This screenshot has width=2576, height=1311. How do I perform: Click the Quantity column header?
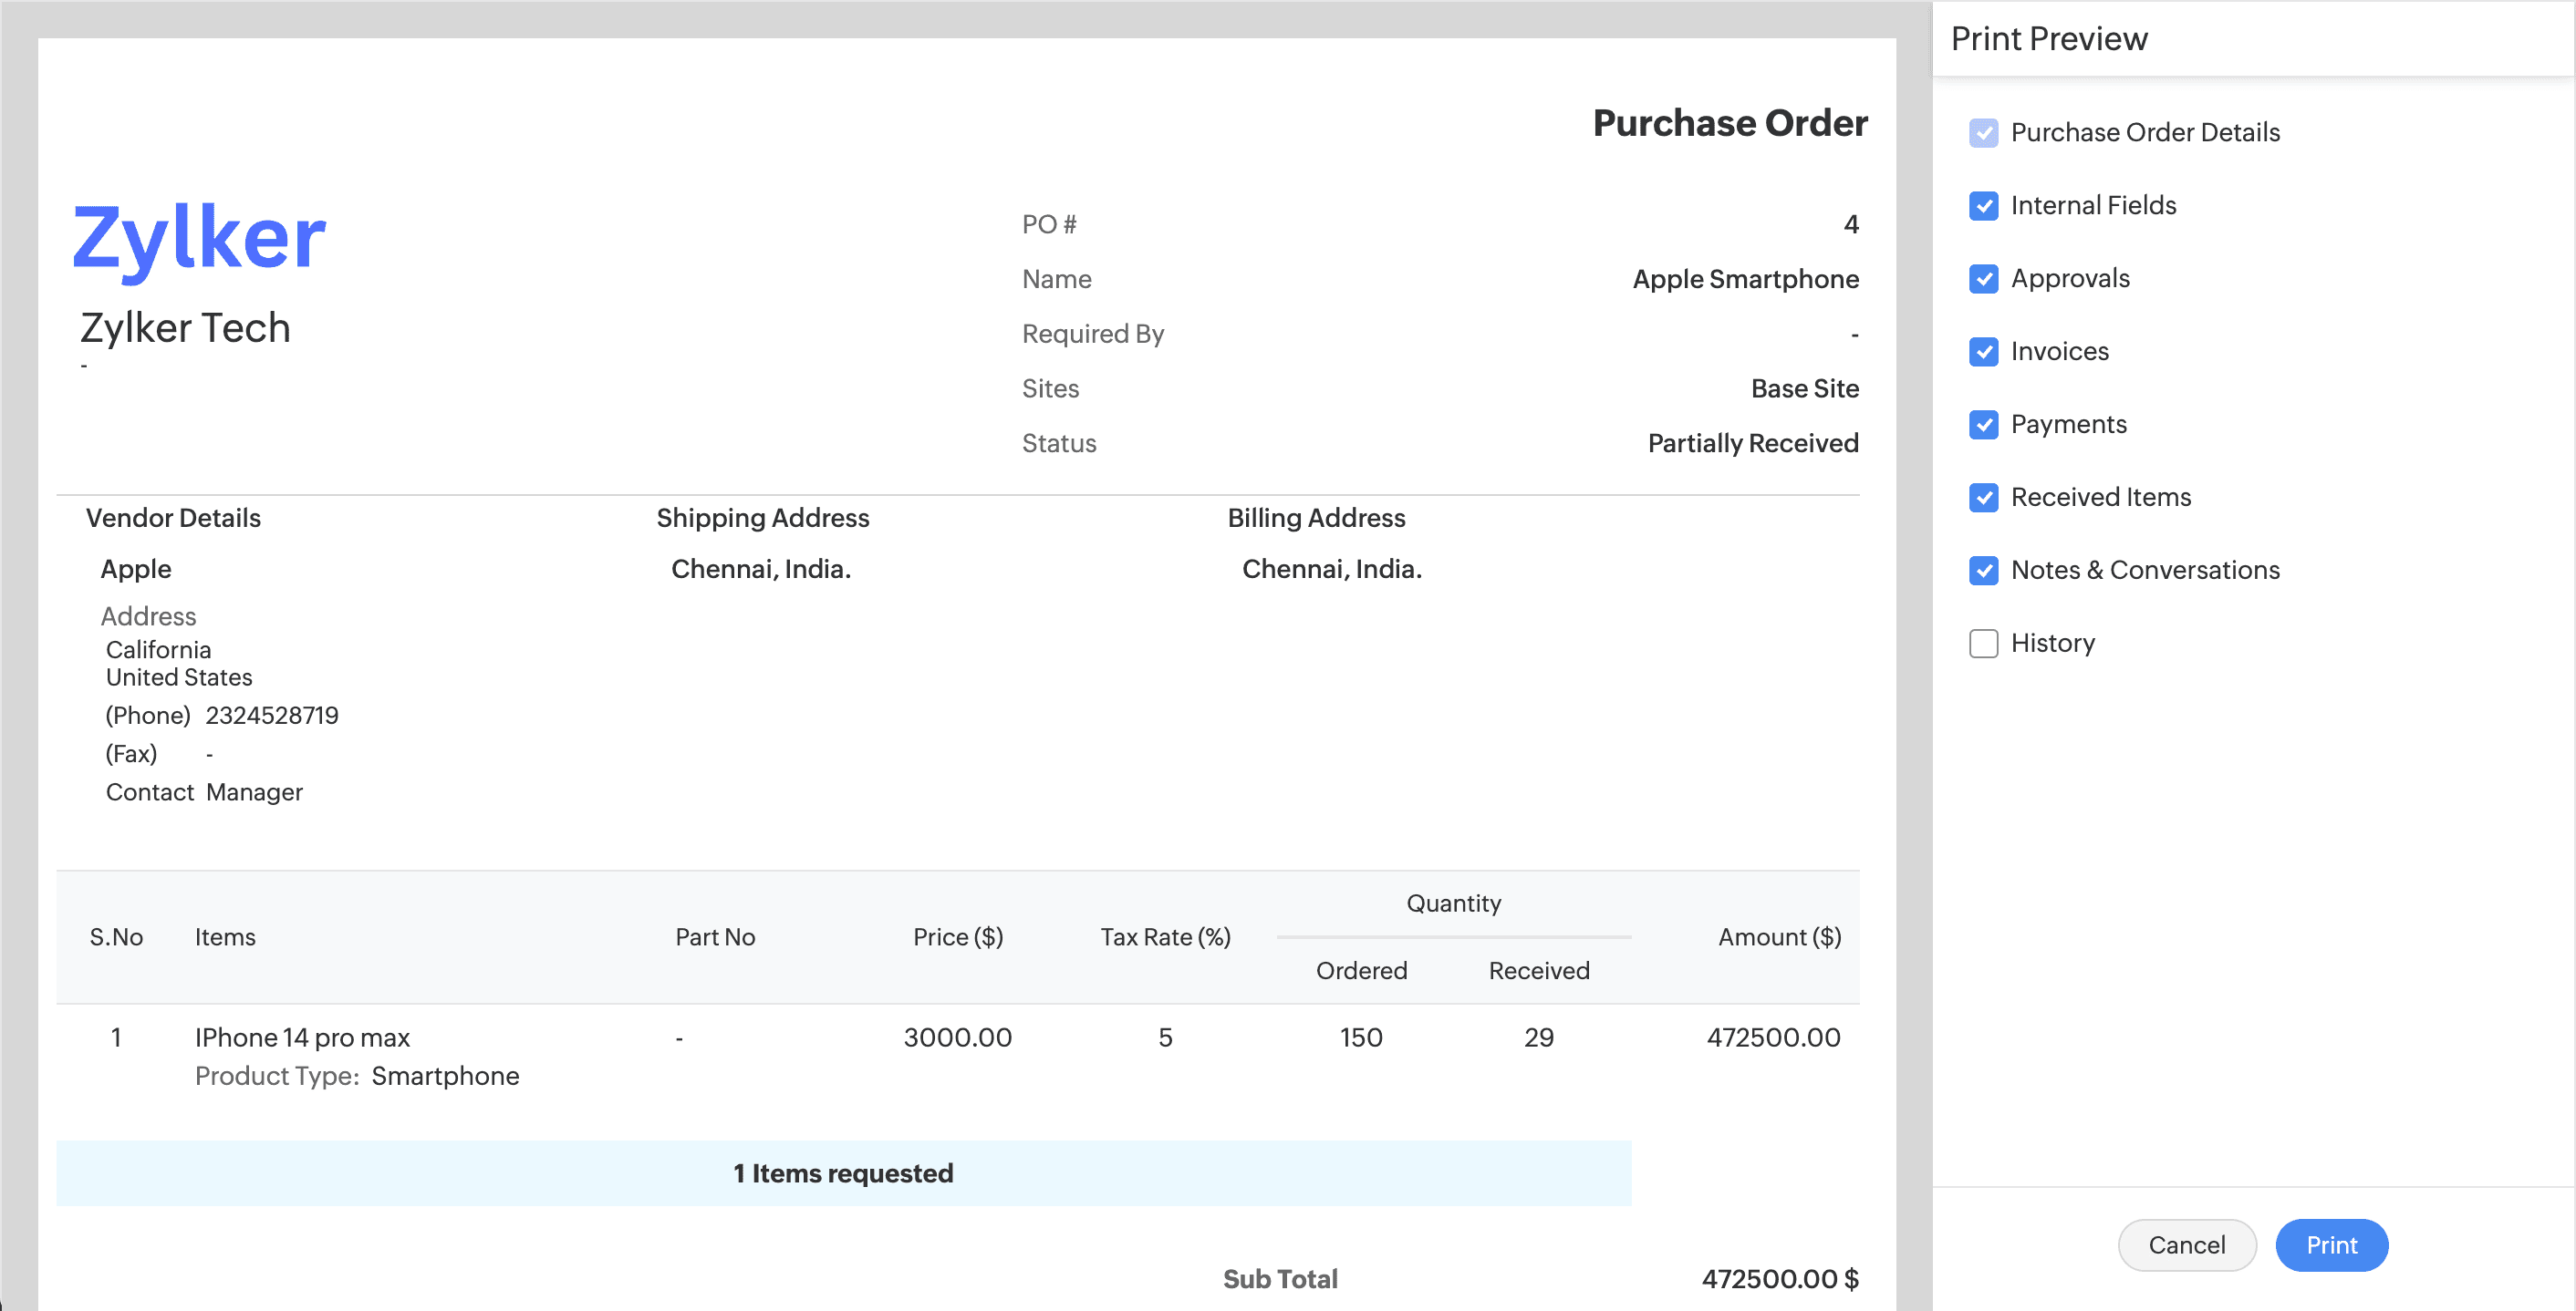(x=1453, y=903)
